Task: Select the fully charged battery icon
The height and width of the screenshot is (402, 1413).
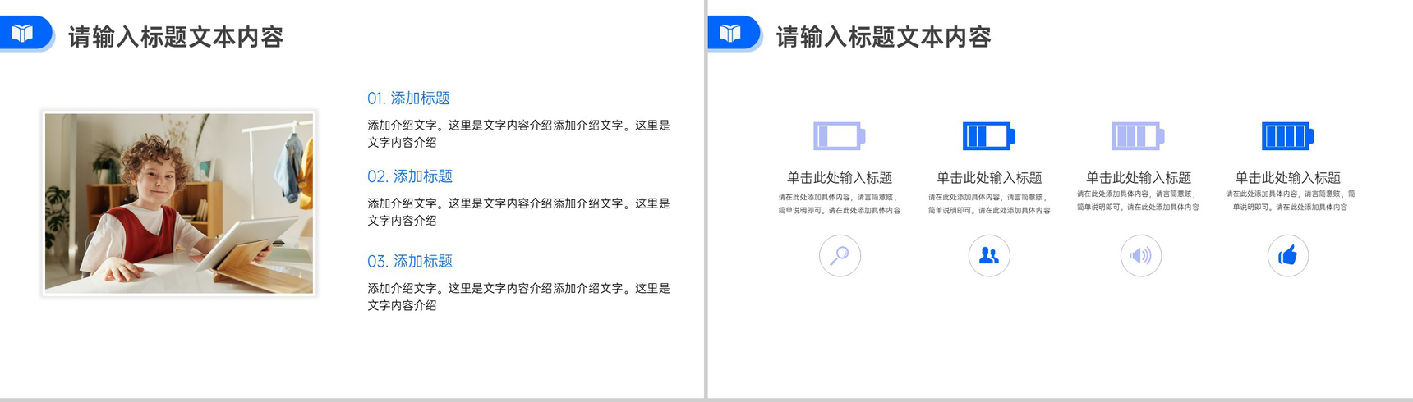Action: (1288, 136)
